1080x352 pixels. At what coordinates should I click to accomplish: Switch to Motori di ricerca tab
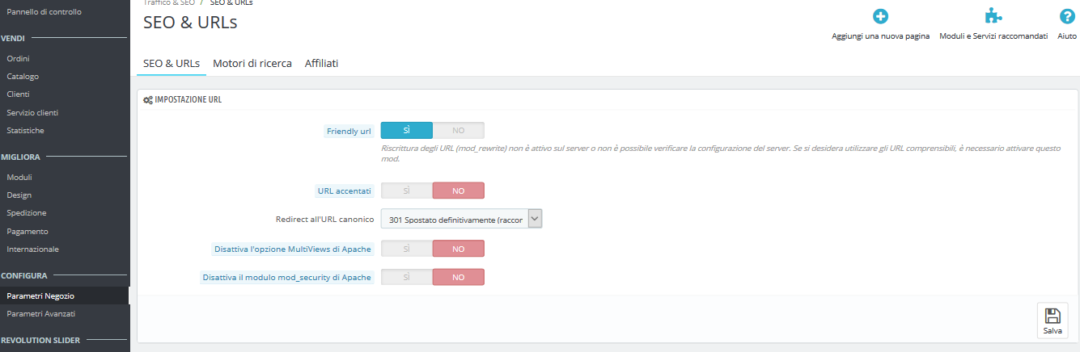click(252, 63)
